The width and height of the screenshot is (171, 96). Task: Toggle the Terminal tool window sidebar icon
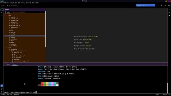tap(2, 86)
